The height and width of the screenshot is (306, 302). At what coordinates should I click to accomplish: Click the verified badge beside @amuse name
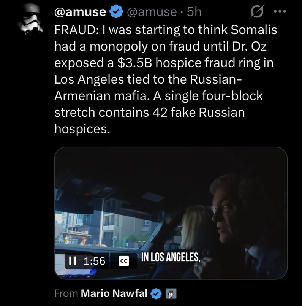pyautogui.click(x=115, y=12)
